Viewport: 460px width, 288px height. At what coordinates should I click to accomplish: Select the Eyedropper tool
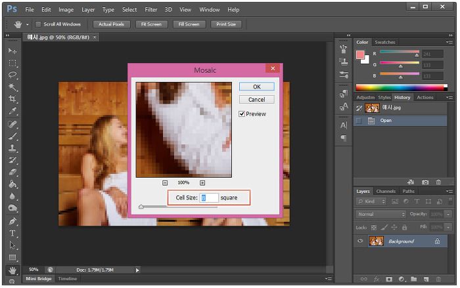point(12,111)
